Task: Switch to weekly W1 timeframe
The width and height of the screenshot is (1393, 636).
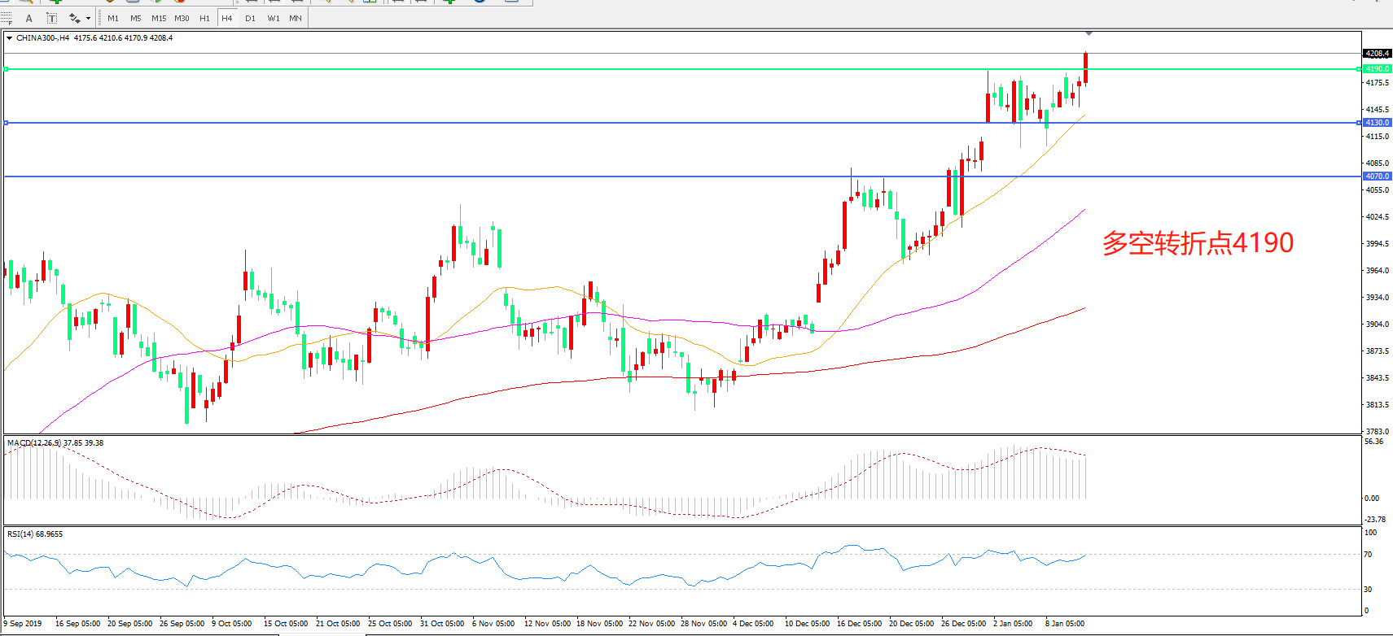Action: coord(274,18)
